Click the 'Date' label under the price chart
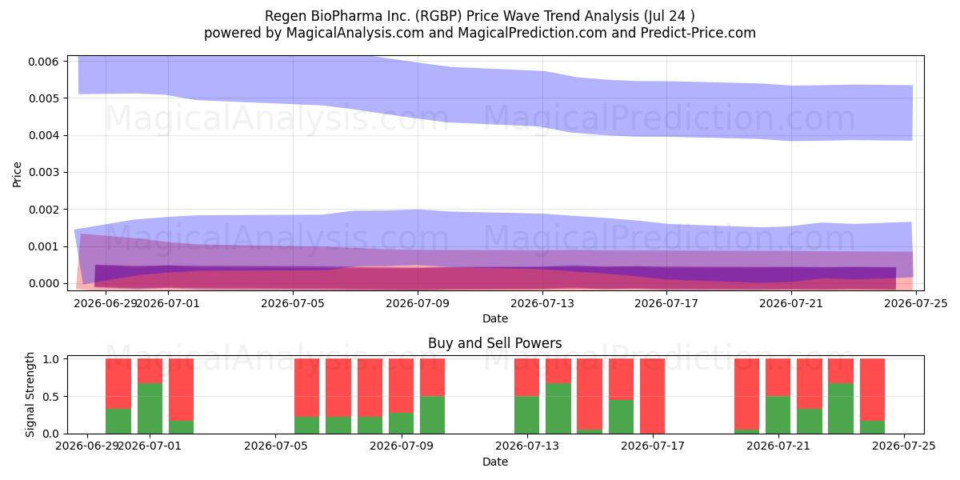 click(x=495, y=318)
